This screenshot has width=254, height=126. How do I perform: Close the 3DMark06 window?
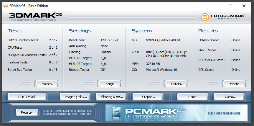(244, 6)
